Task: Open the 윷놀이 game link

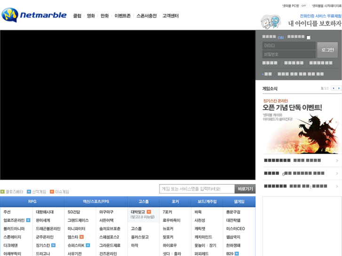Action: pyautogui.click(x=200, y=245)
